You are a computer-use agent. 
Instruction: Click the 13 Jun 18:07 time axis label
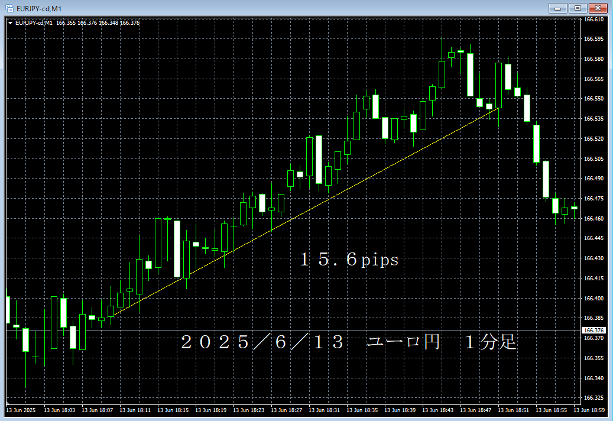click(x=98, y=410)
